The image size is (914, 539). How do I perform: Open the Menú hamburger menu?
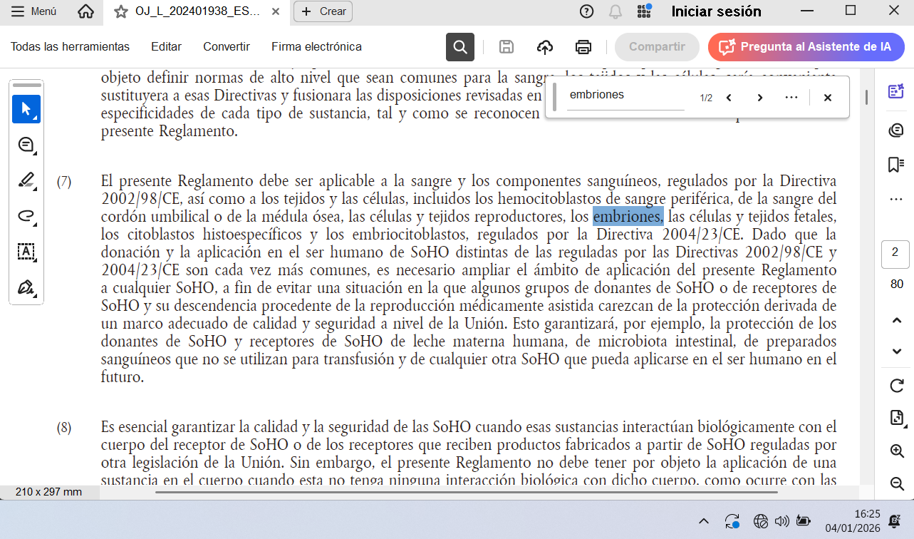[x=34, y=11]
